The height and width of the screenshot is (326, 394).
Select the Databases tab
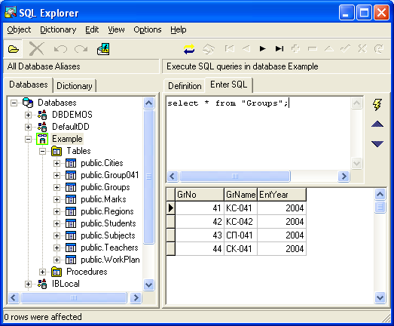pos(29,85)
